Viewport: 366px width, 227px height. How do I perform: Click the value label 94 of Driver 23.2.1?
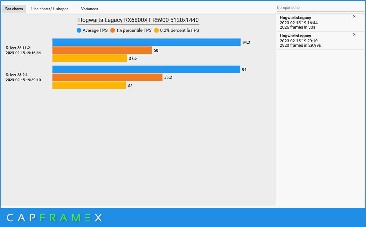point(244,70)
